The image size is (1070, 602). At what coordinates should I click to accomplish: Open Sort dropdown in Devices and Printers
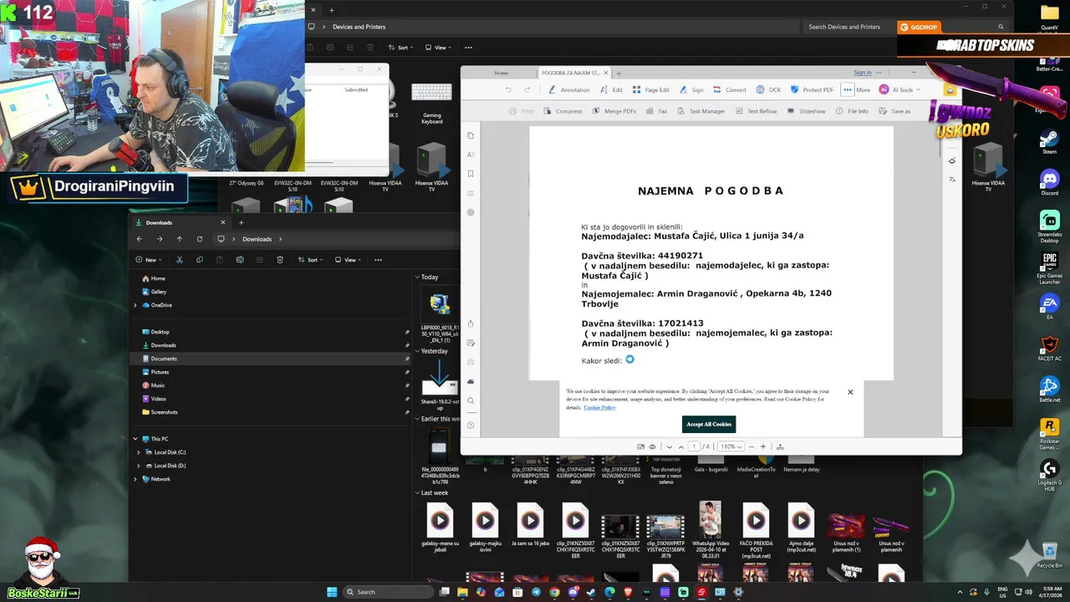399,48
